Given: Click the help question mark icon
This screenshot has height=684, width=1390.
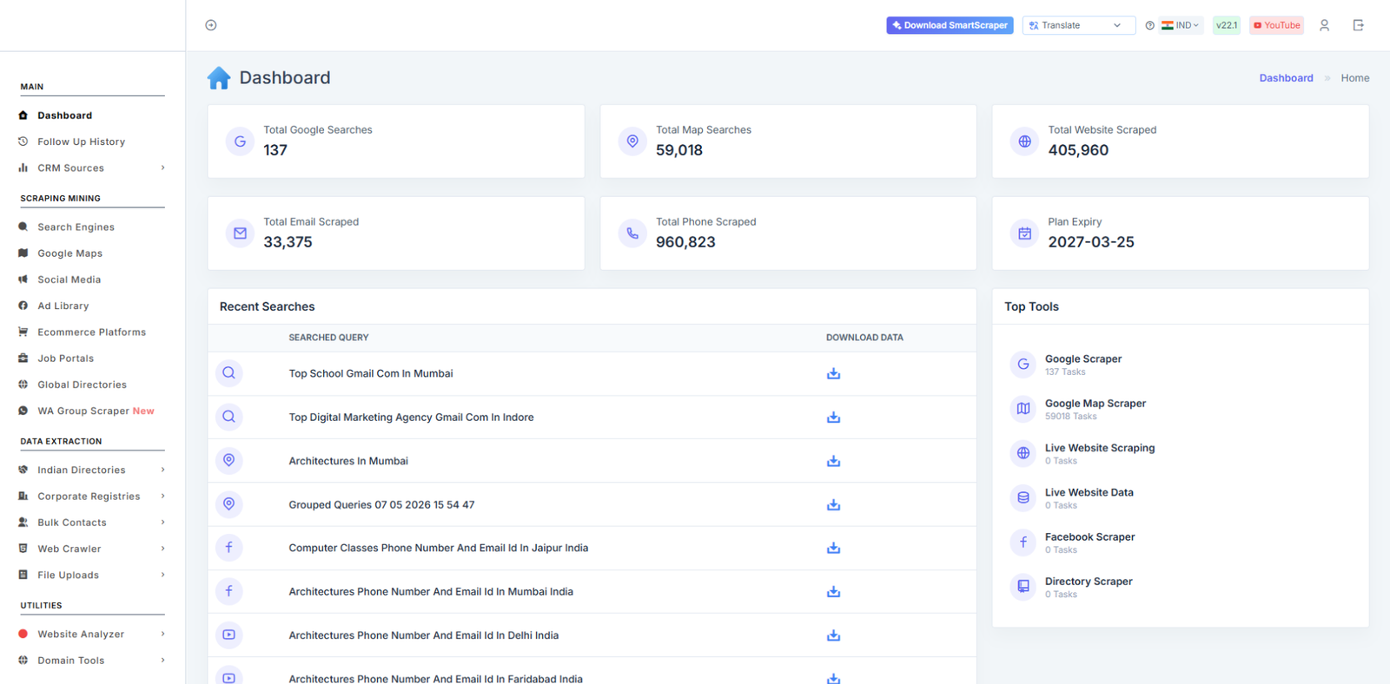Looking at the screenshot, I should pos(1149,25).
